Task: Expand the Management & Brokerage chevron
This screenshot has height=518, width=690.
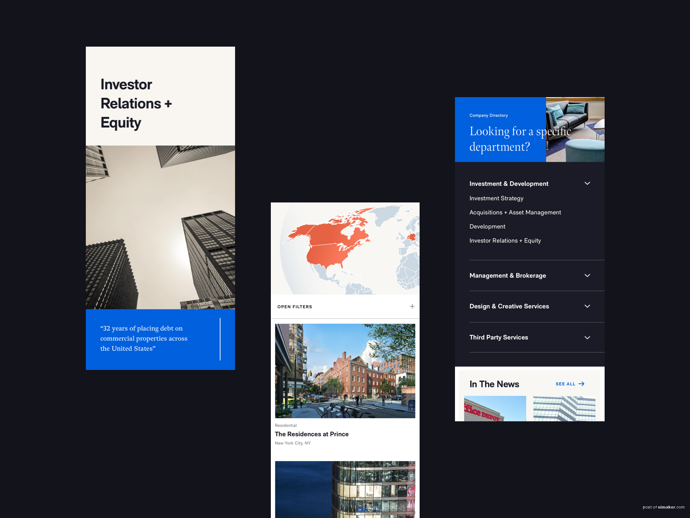Action: 587,275
